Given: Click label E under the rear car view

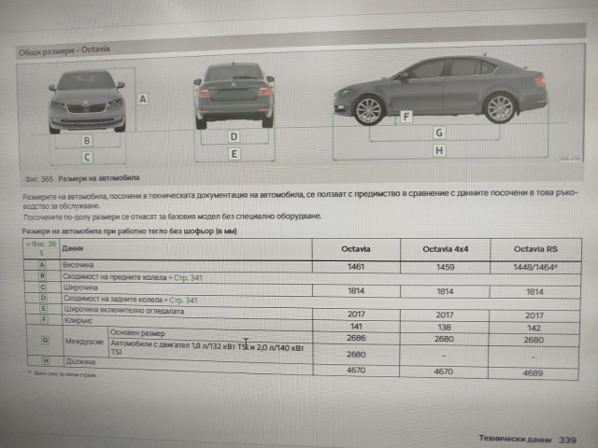Looking at the screenshot, I should [x=234, y=154].
